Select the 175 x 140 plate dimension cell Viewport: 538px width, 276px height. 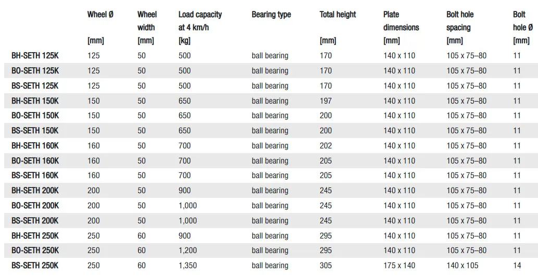[399, 266]
